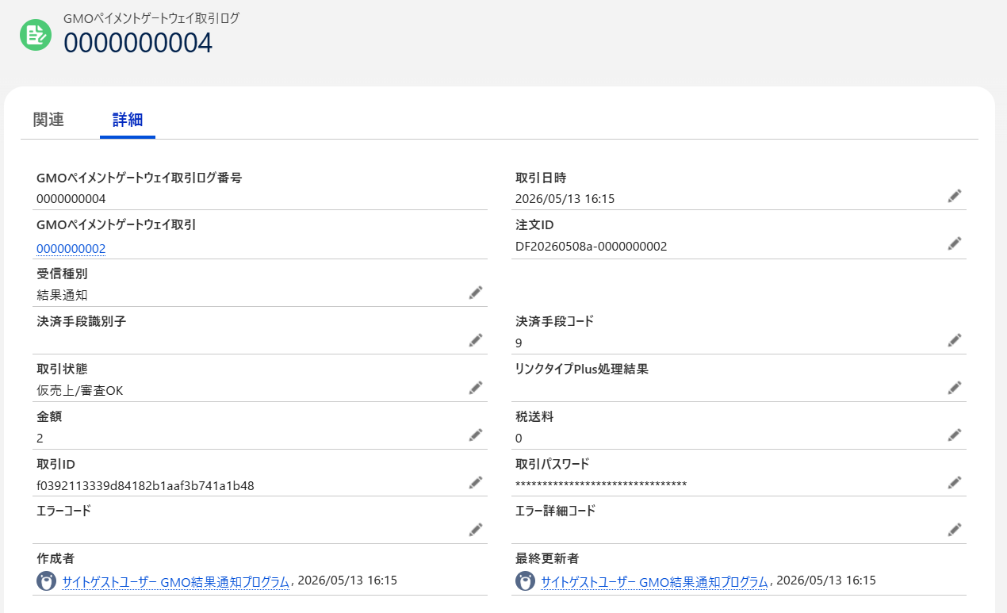Viewport: 1007px width, 613px height.
Task: Click log number value under 取引ログ番号 label
Action: pyautogui.click(x=71, y=198)
